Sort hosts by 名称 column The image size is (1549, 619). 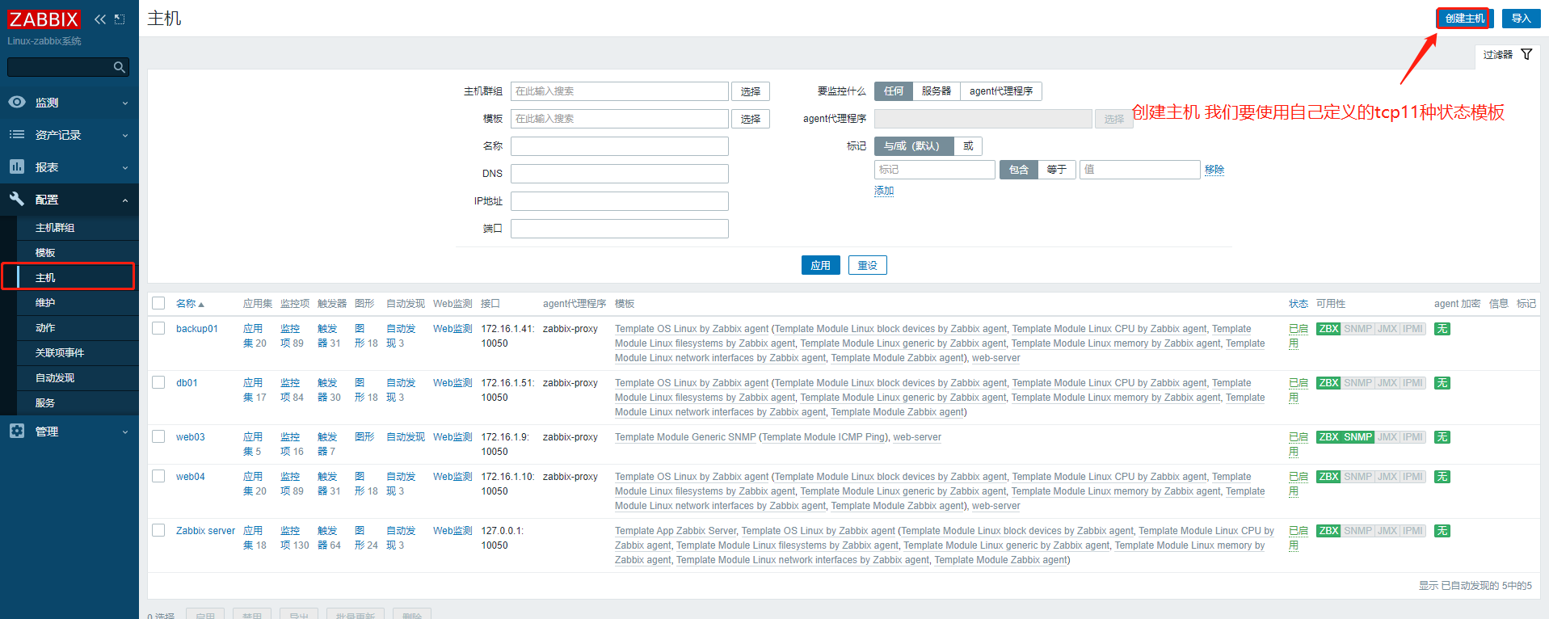(x=190, y=304)
